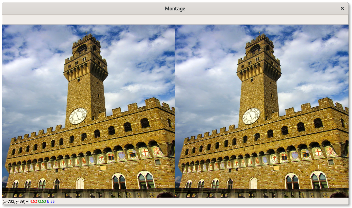The width and height of the screenshot is (352, 208).
Task: Click the clock face in the left image
Action: pyautogui.click(x=78, y=116)
